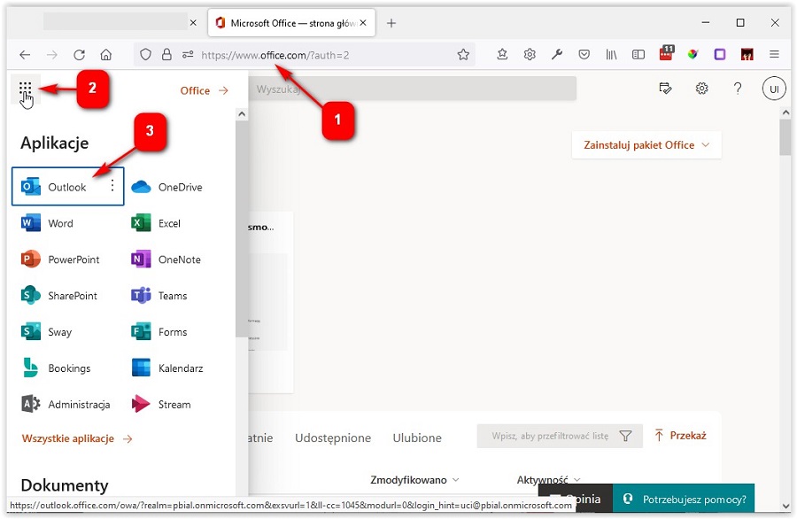This screenshot has height=519, width=797.
Task: Launch Excel from the apps panel
Action: point(156,223)
